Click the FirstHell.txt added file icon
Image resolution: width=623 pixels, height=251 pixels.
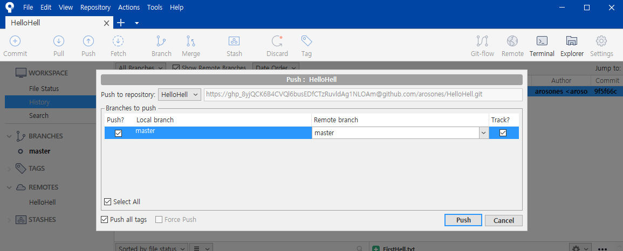[x=375, y=249]
